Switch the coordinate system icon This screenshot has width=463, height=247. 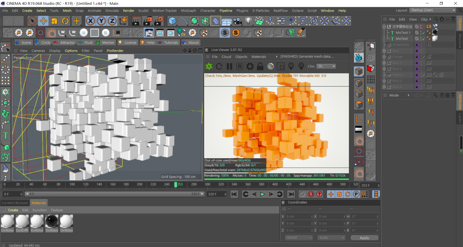click(123, 21)
